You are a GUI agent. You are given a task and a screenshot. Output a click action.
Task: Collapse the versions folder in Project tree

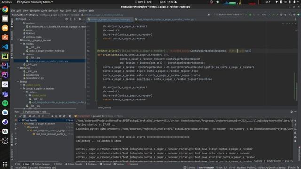coord(21,23)
